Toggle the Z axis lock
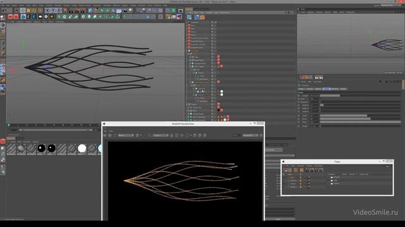 (x=59, y=10)
